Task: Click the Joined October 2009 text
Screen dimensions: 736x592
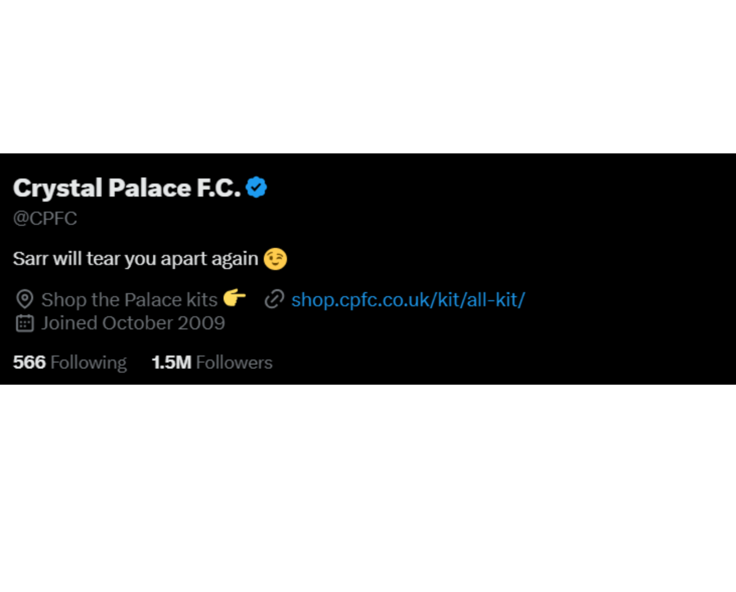Action: click(x=133, y=323)
